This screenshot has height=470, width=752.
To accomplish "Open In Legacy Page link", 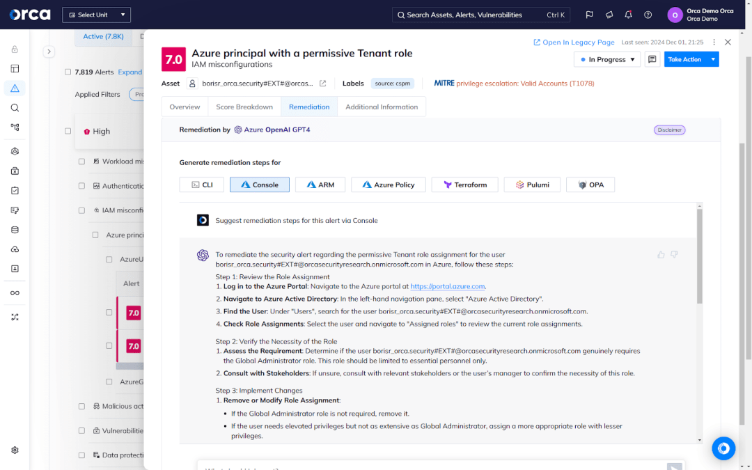I will point(574,42).
